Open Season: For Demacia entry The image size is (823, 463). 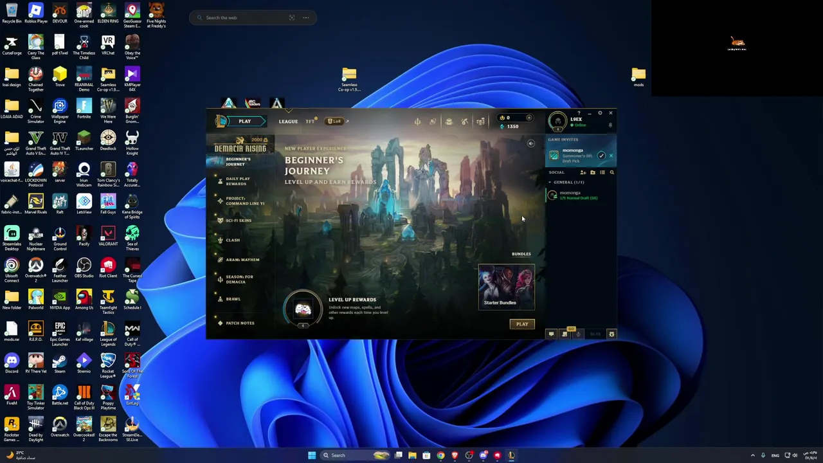coord(239,279)
